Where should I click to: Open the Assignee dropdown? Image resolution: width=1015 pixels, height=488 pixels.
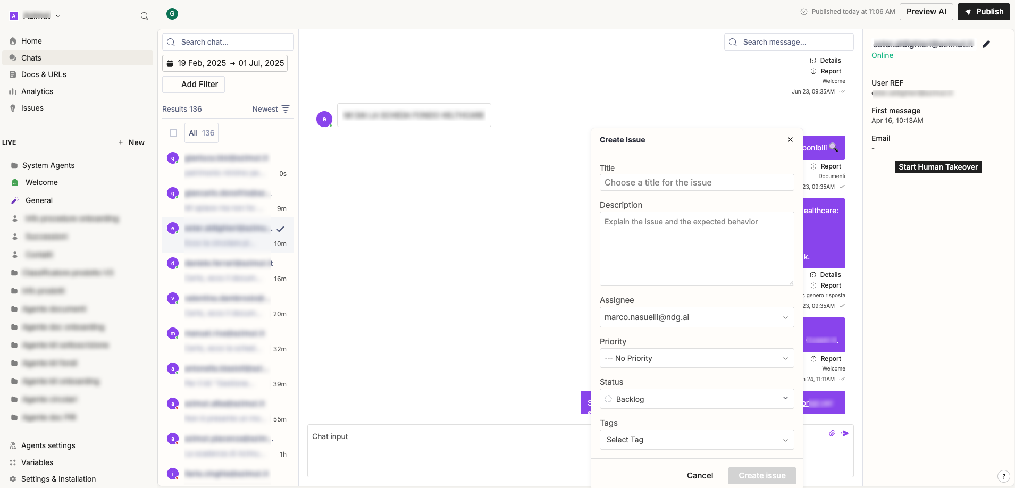[697, 317]
